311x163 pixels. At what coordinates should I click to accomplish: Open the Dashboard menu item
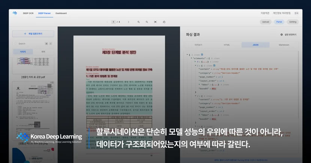pyautogui.click(x=61, y=13)
